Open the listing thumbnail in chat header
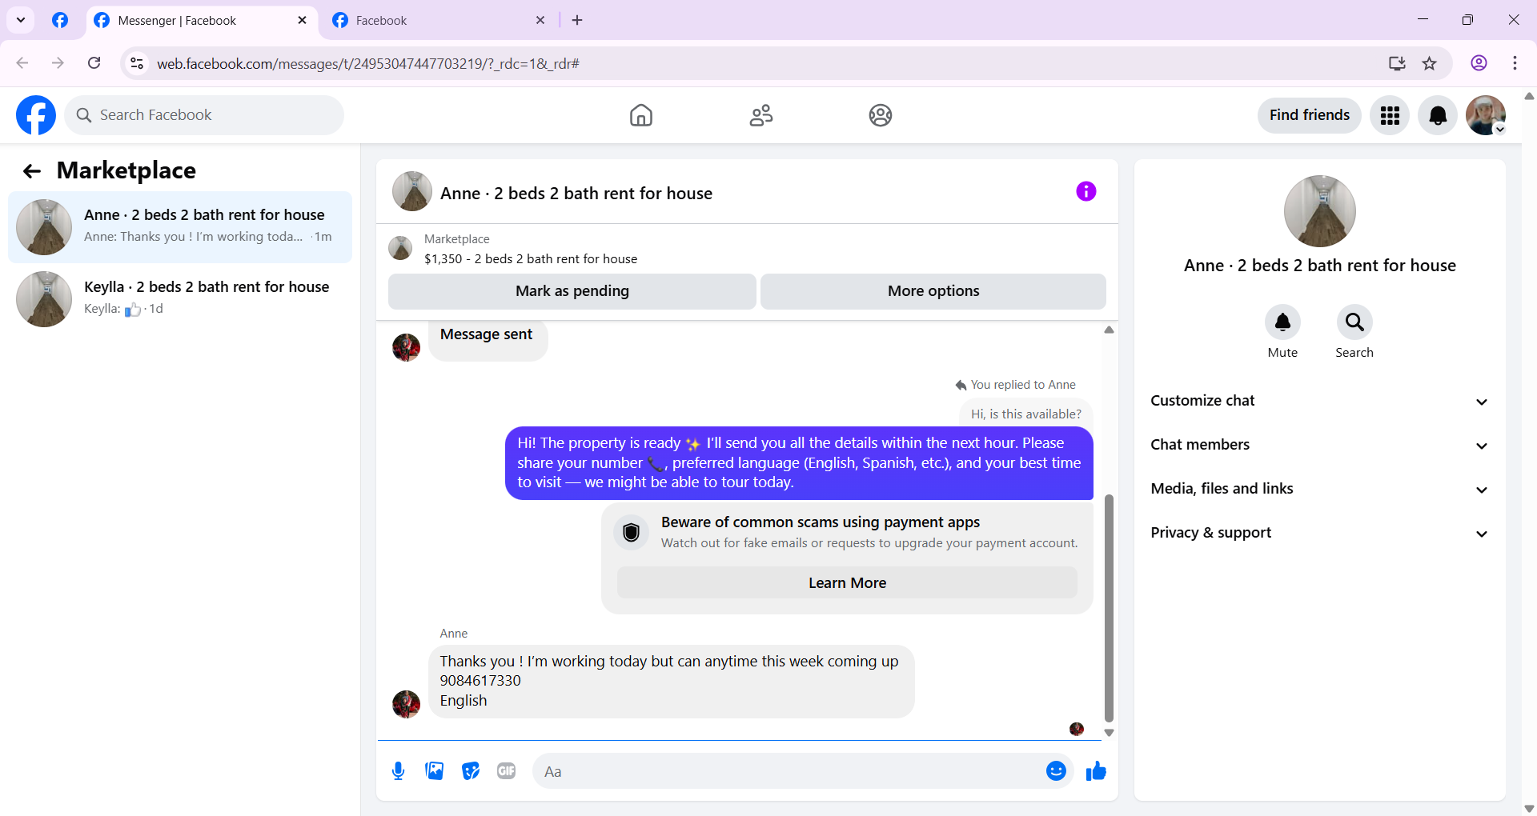 point(412,191)
